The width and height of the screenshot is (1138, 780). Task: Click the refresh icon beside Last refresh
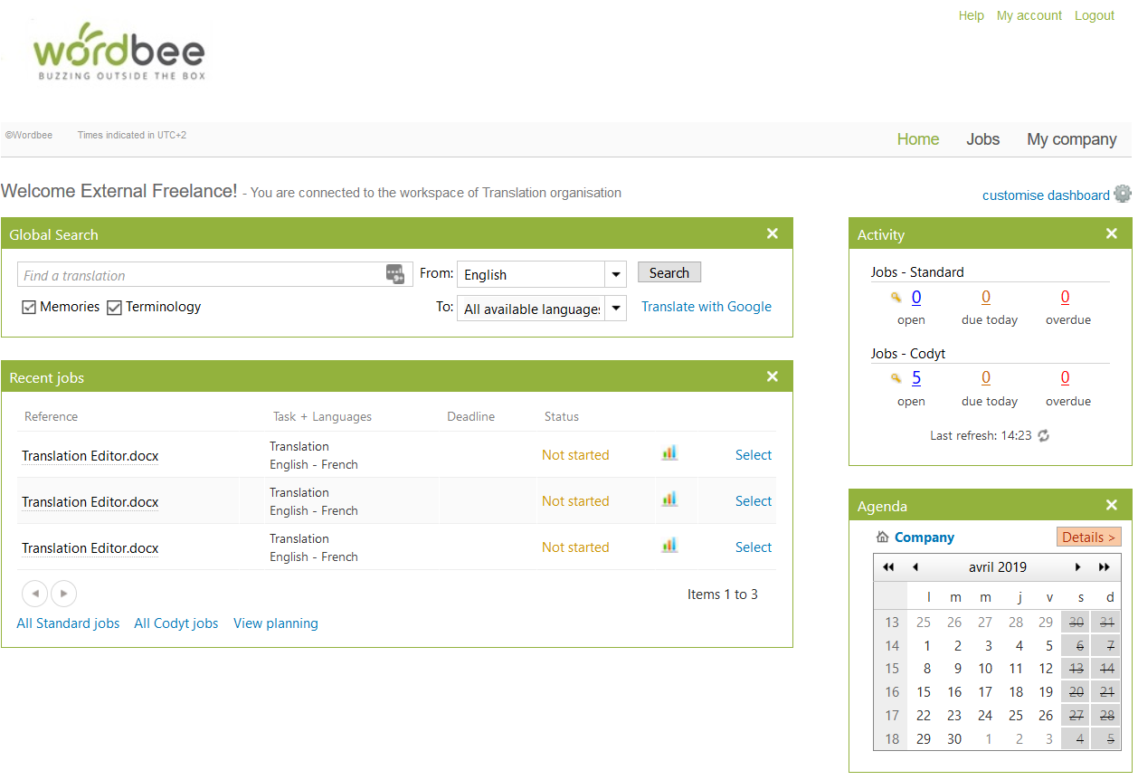point(1043,435)
